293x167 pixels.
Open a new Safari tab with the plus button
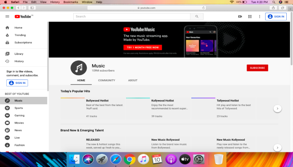[x=290, y=9]
